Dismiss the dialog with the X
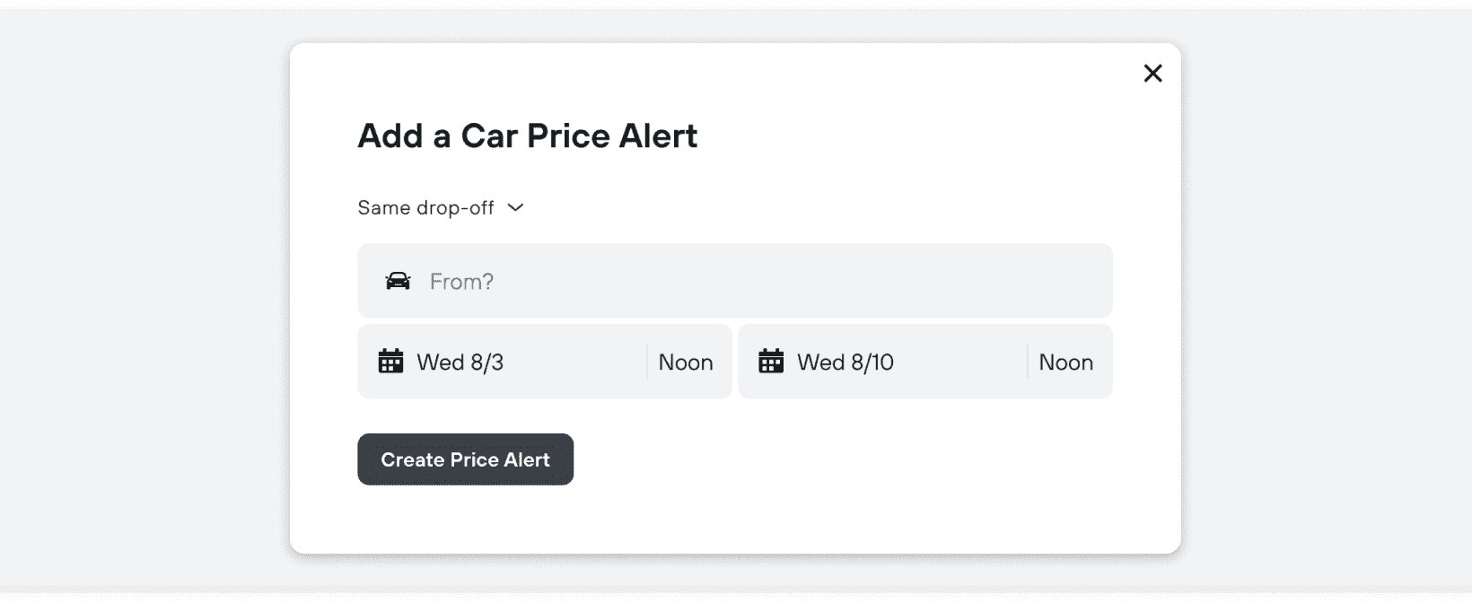1472x603 pixels. [x=1152, y=73]
